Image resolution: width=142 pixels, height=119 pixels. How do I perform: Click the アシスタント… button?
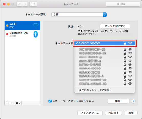coord(90,113)
